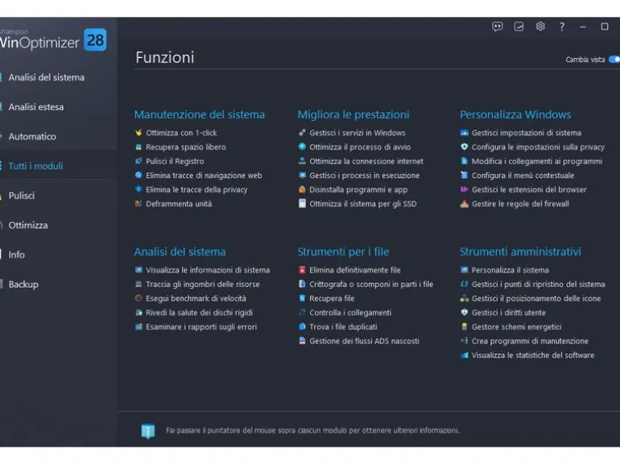Click the Ottimizza la connessione internet icon
The height and width of the screenshot is (465, 620).
tap(302, 161)
